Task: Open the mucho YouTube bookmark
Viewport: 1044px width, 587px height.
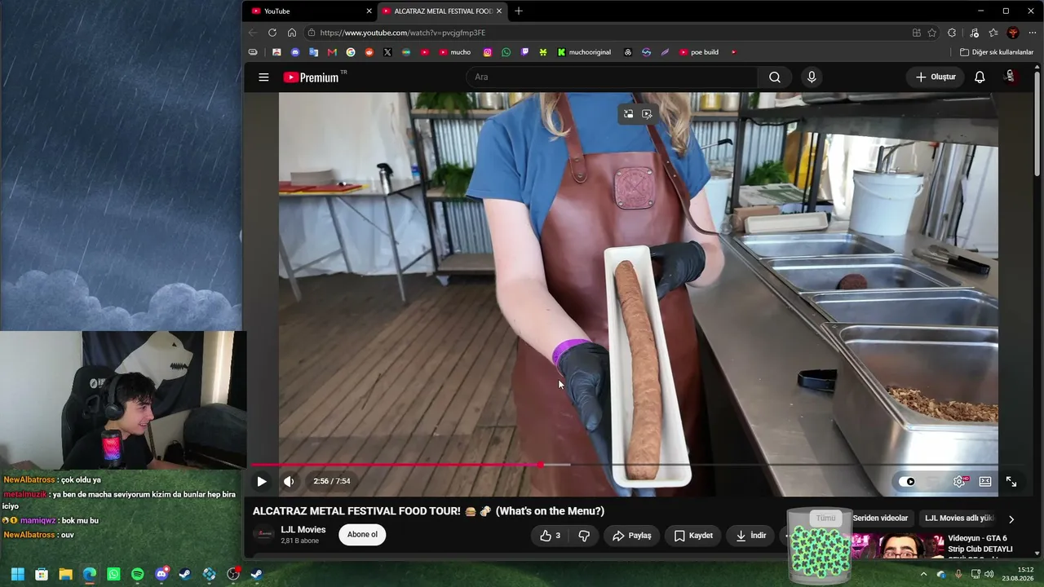Action: click(x=455, y=52)
